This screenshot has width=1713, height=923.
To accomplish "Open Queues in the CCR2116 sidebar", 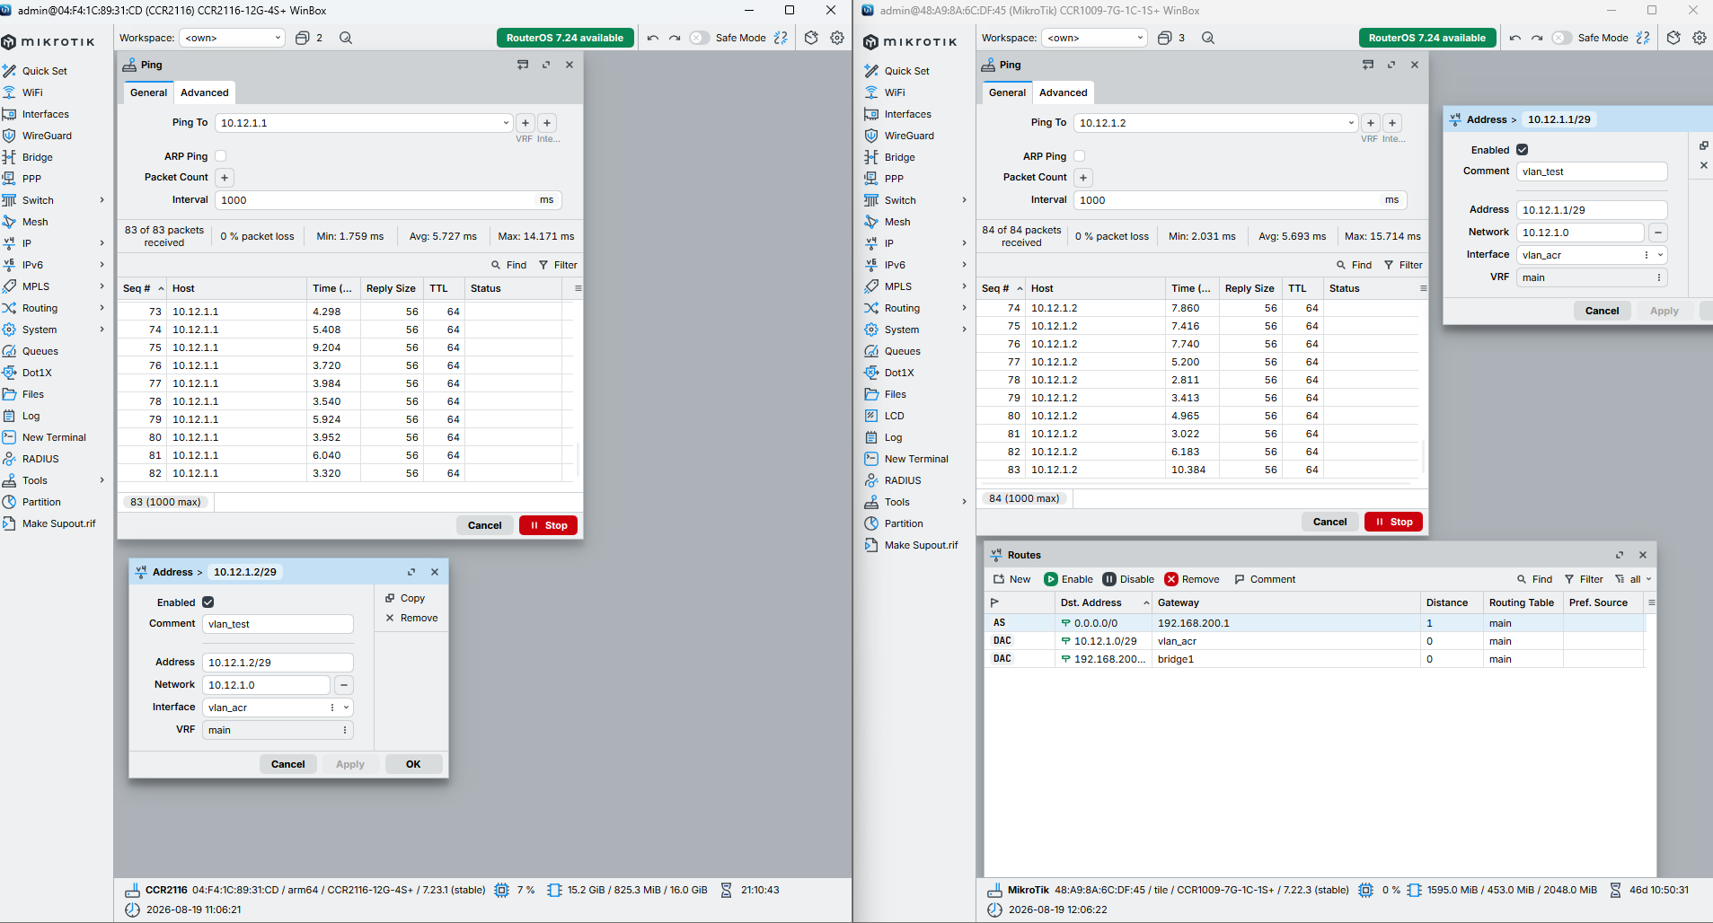I will 40,351.
